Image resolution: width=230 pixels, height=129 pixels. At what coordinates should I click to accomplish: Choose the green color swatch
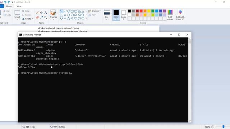pos(153,11)
